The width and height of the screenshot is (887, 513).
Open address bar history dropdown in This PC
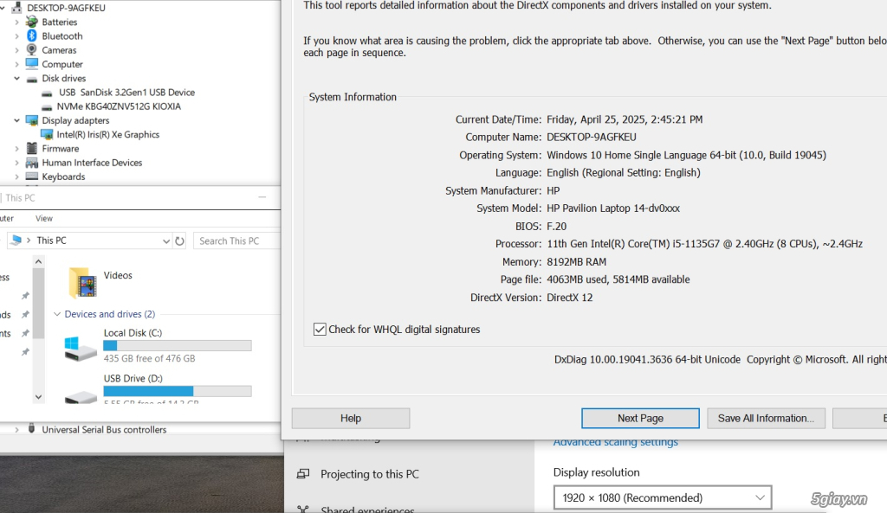pos(165,241)
